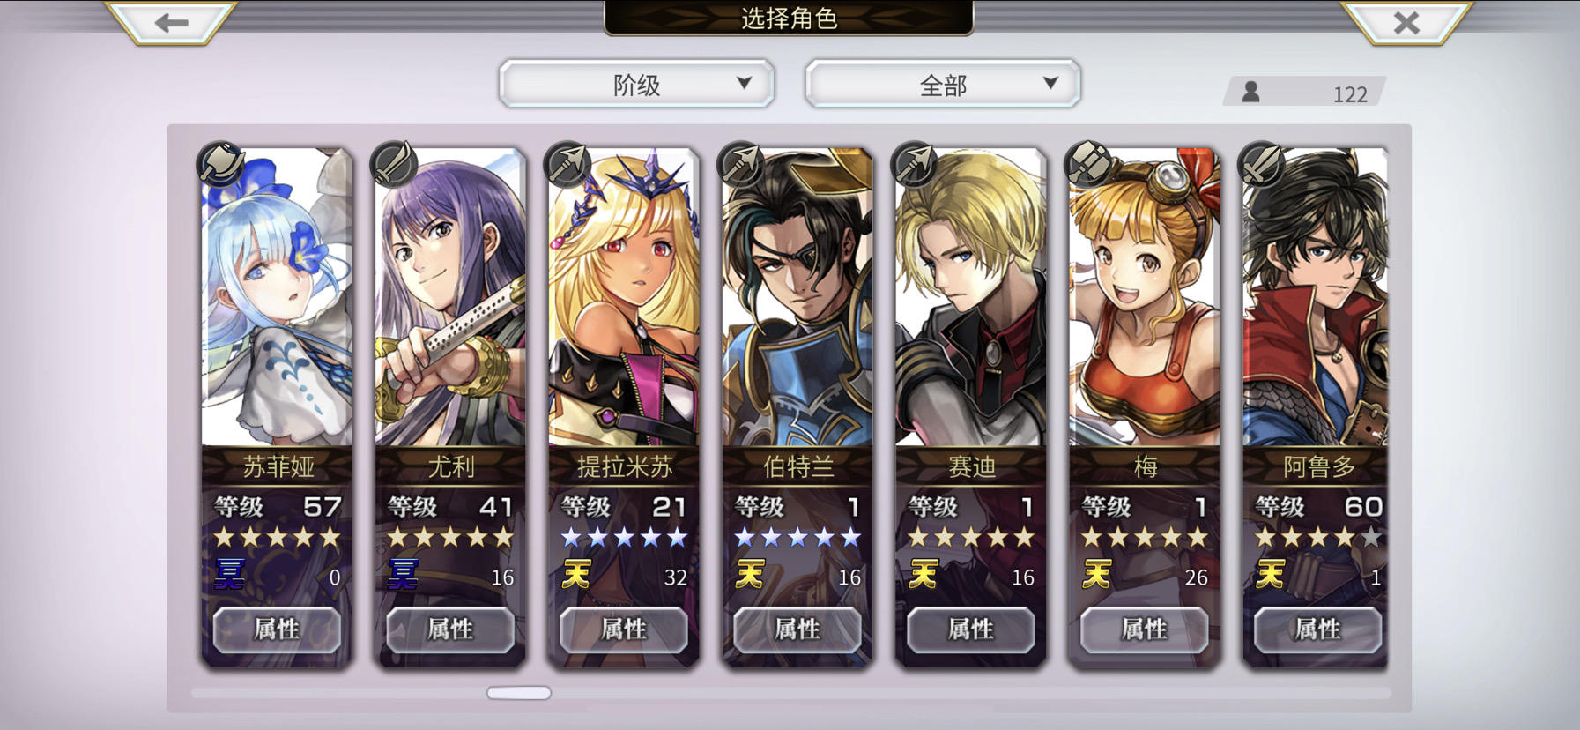Open 属性 for 苏菲娅
Image resolution: width=1580 pixels, height=730 pixels.
[277, 629]
